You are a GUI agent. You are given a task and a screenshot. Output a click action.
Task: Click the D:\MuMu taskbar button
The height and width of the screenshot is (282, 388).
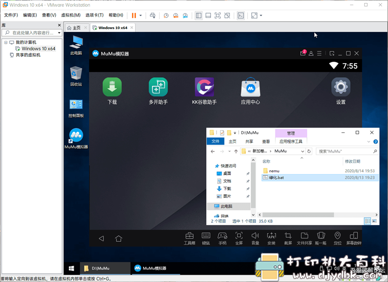[105, 268]
